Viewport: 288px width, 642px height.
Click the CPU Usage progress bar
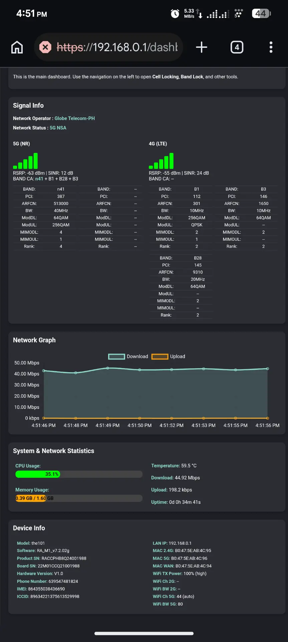tap(79, 474)
